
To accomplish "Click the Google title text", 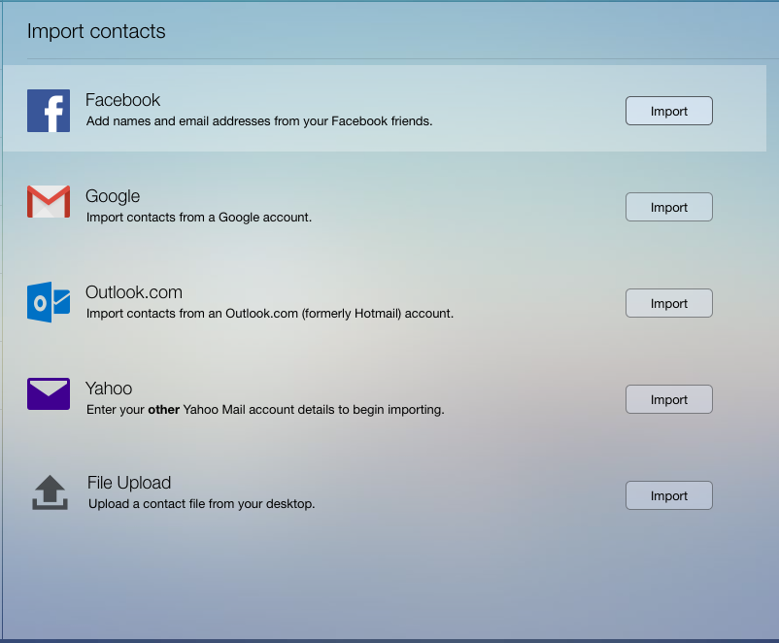I will pos(113,196).
